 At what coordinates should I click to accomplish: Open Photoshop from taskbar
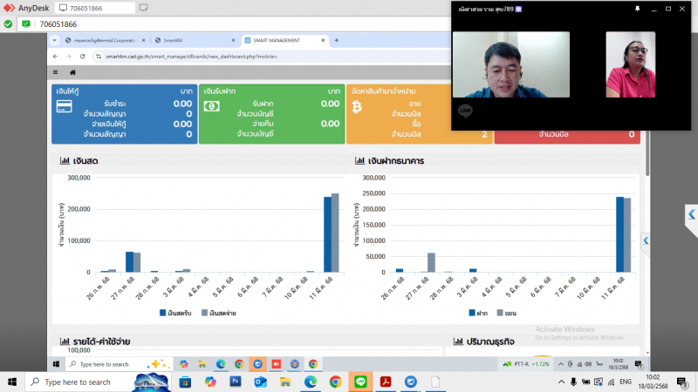click(x=236, y=382)
